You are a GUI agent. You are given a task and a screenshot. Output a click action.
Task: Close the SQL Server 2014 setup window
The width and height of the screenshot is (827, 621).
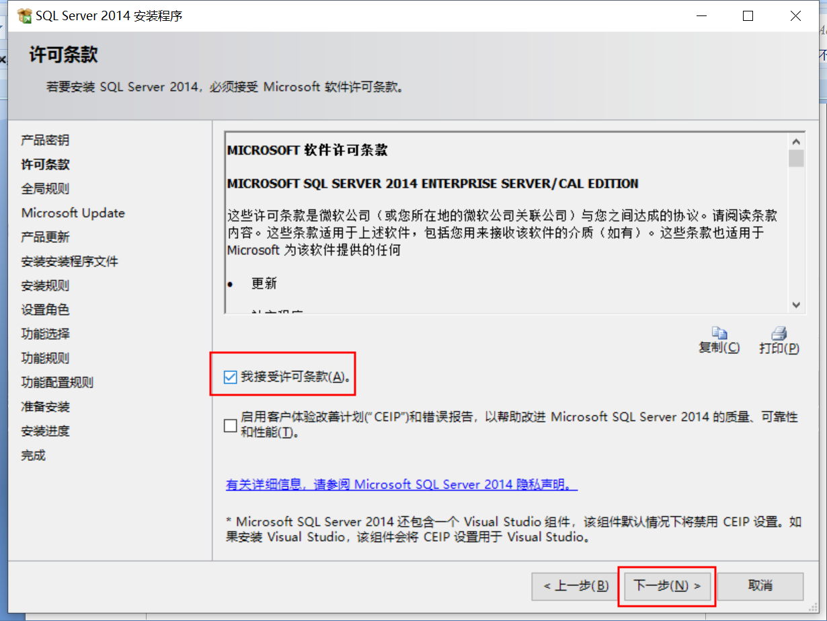(796, 16)
